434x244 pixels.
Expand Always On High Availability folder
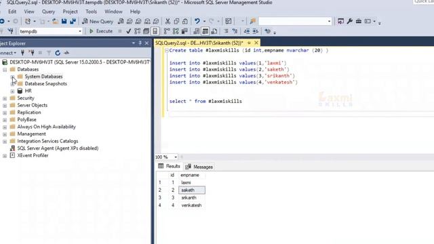[5, 127]
